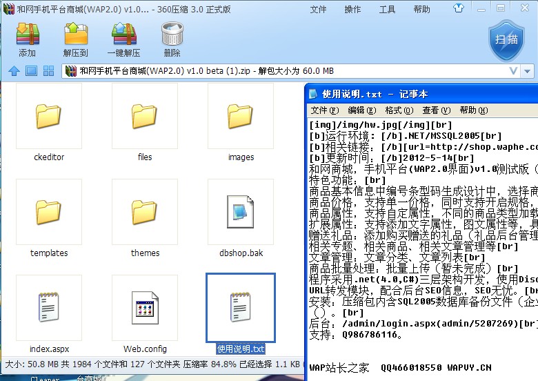Click the 一键解压 (One-click extract) icon
Image resolution: width=538 pixels, height=381 pixels.
pyautogui.click(x=124, y=35)
